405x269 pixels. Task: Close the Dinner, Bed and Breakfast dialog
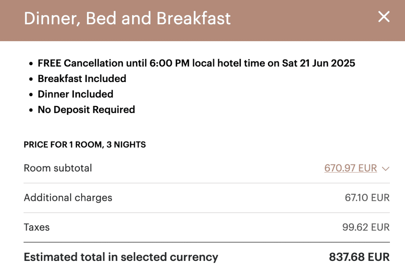pos(384,17)
